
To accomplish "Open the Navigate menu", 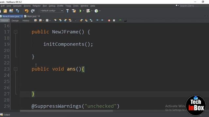I will click(x=17, y=6).
